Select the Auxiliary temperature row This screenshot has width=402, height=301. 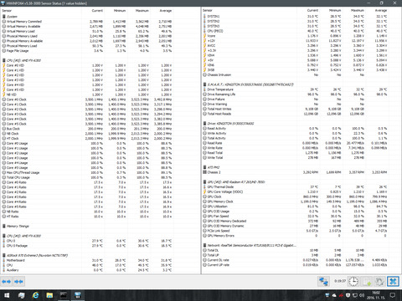coord(87,270)
